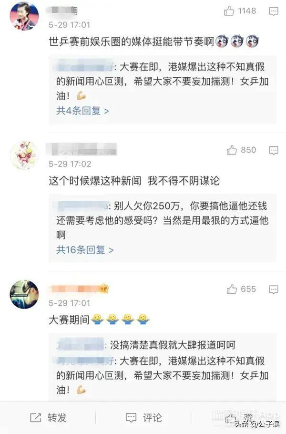
Task: Thumbs-up the 大赛期间 comment with 655 likes
Action: pos(232,289)
